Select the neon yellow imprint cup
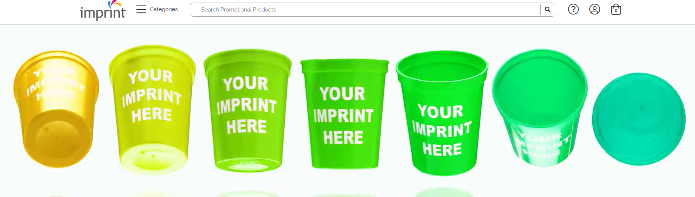The height and width of the screenshot is (197, 695). [x=152, y=110]
